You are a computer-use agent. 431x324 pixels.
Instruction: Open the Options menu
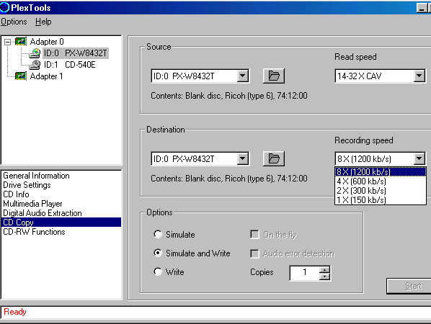coord(14,22)
